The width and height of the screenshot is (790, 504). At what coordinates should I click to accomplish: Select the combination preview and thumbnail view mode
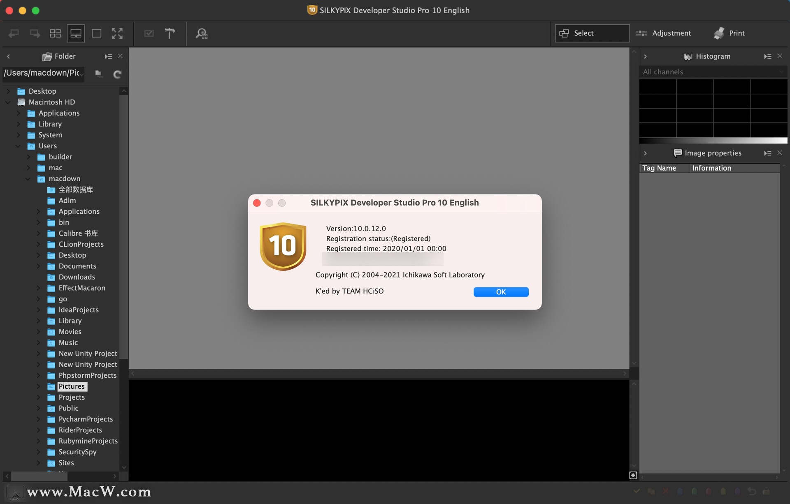click(76, 33)
